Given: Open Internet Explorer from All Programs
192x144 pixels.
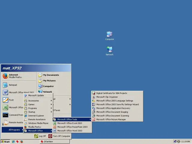Looking at the screenshot, I should click(x=38, y=116).
